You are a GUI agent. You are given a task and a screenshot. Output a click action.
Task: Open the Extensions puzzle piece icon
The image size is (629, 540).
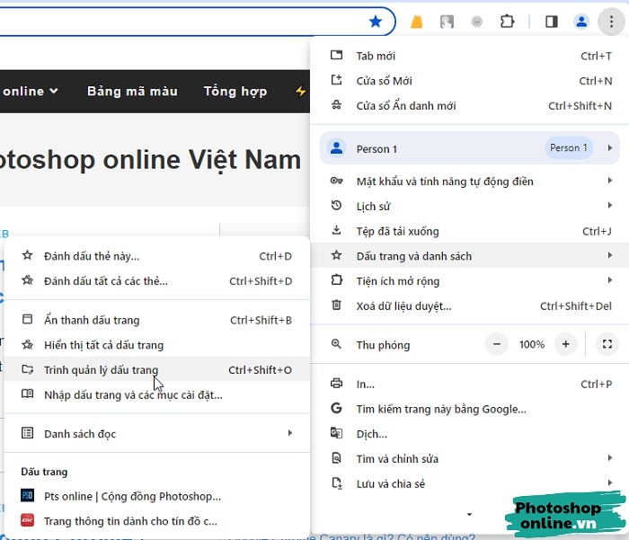click(x=507, y=22)
